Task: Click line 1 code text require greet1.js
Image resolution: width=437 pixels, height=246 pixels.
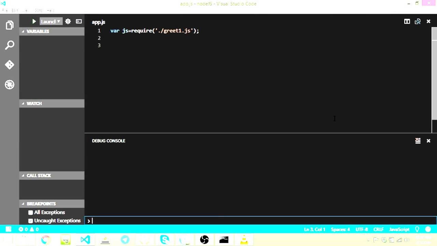Action: 155,31
